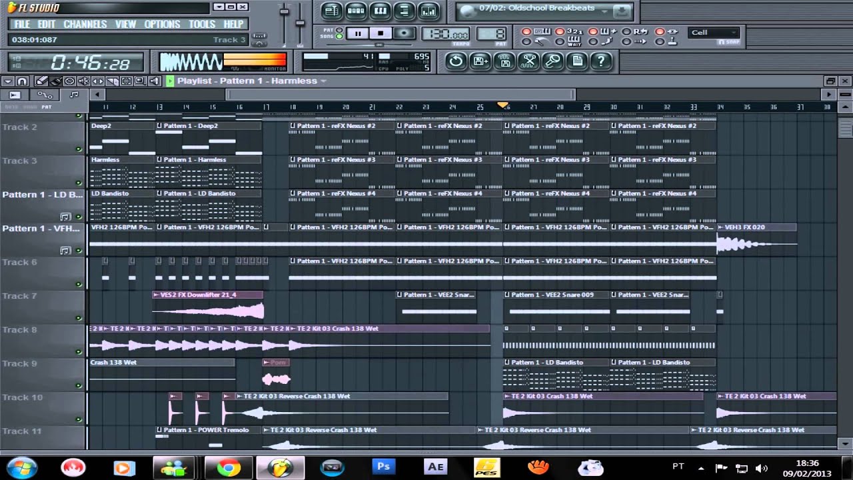Image resolution: width=853 pixels, height=480 pixels.
Task: Select the Playback speaker tool
Action: tap(154, 81)
